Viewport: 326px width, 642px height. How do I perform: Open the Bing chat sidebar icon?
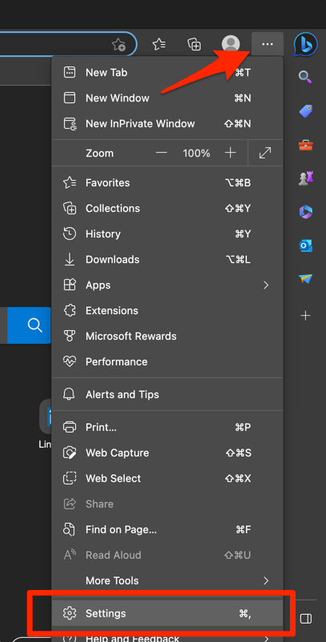click(x=305, y=44)
